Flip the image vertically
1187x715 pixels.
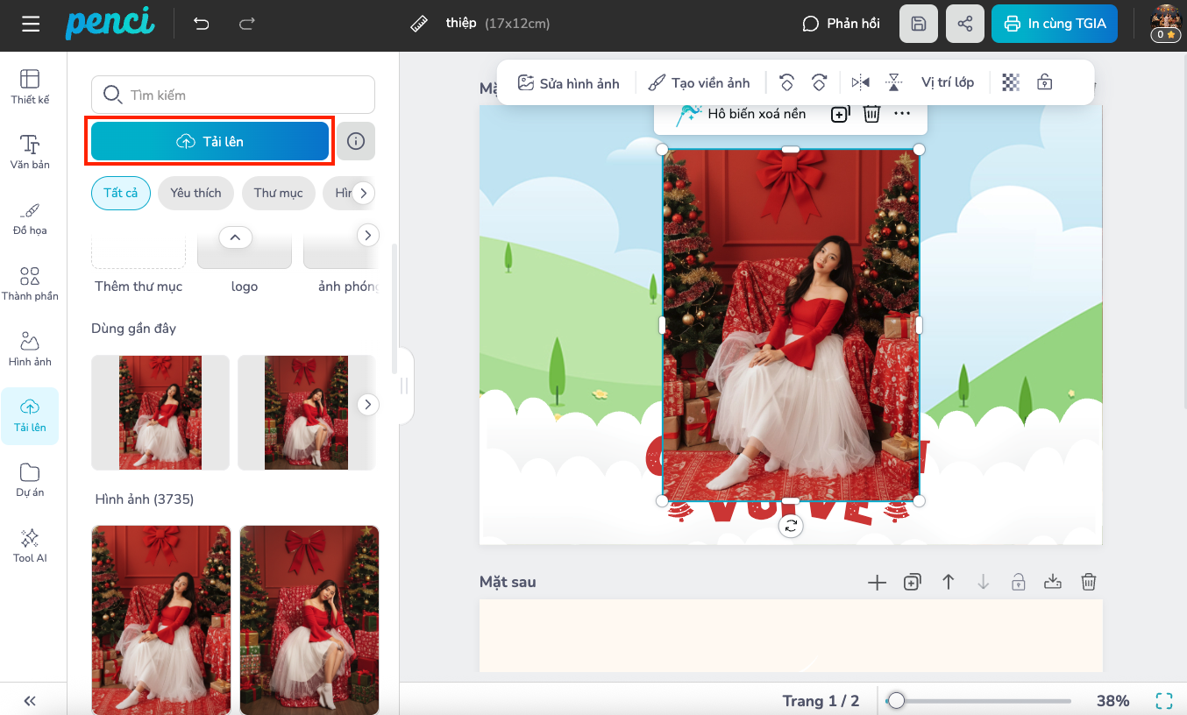[893, 82]
